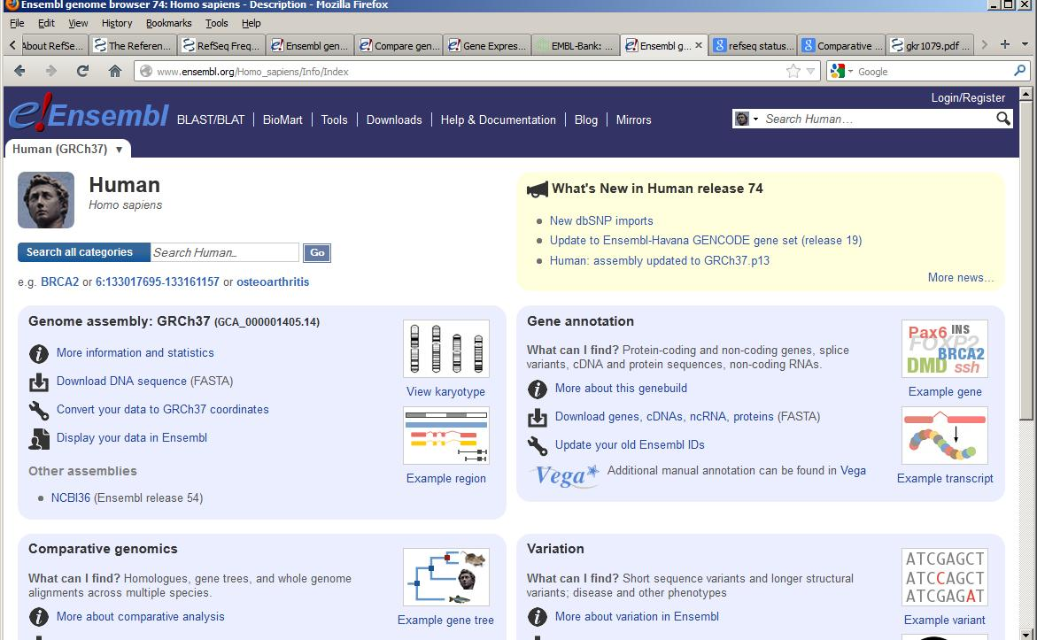Open NCBI36 other assembly link
Viewport: 1037px width, 640px height.
click(x=71, y=497)
